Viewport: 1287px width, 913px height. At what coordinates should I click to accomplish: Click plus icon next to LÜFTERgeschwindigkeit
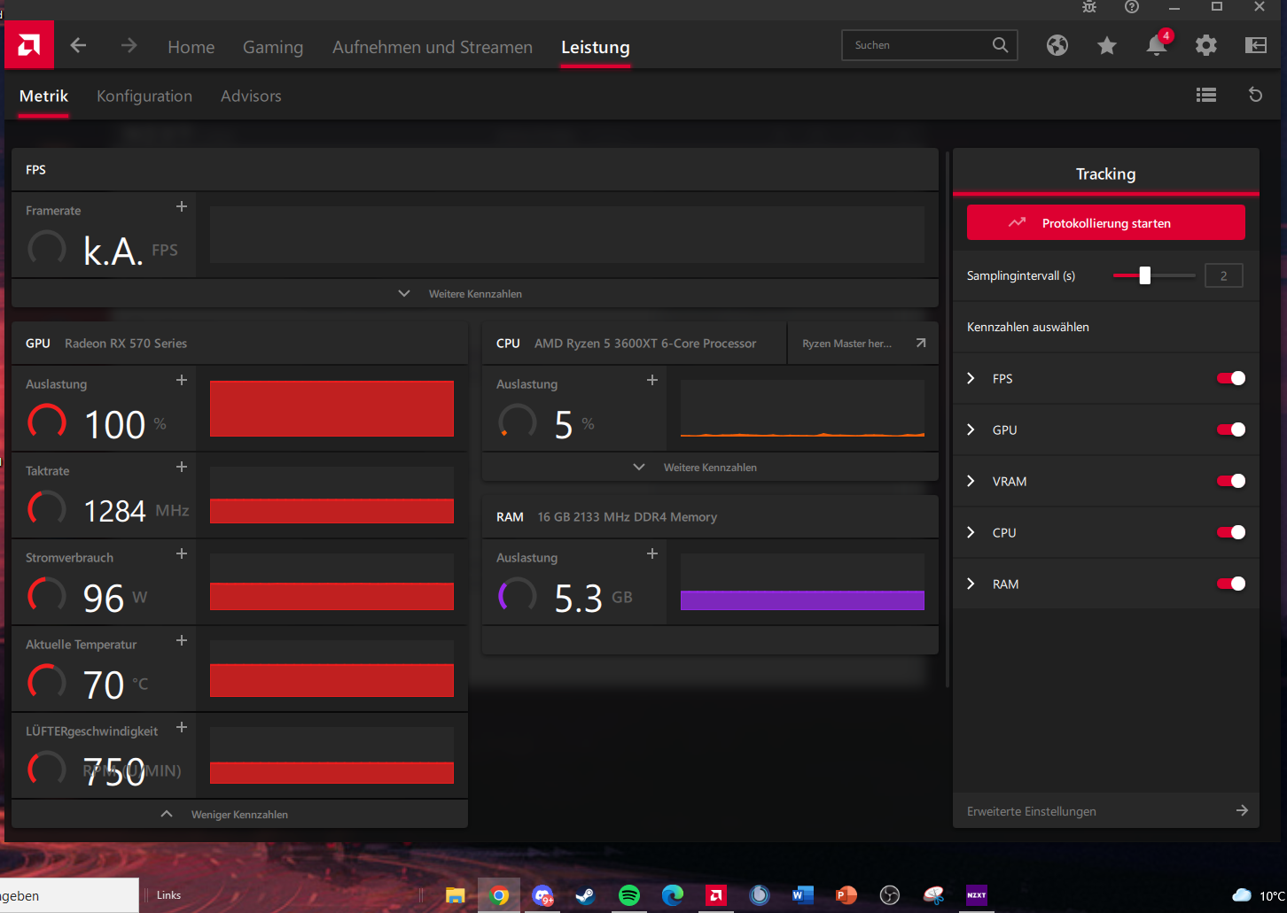point(182,727)
